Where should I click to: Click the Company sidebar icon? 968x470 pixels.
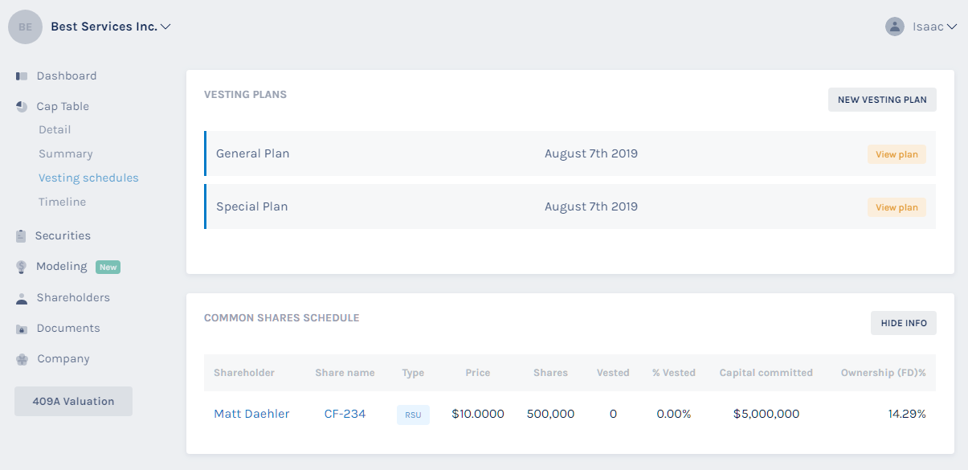pyautogui.click(x=22, y=359)
